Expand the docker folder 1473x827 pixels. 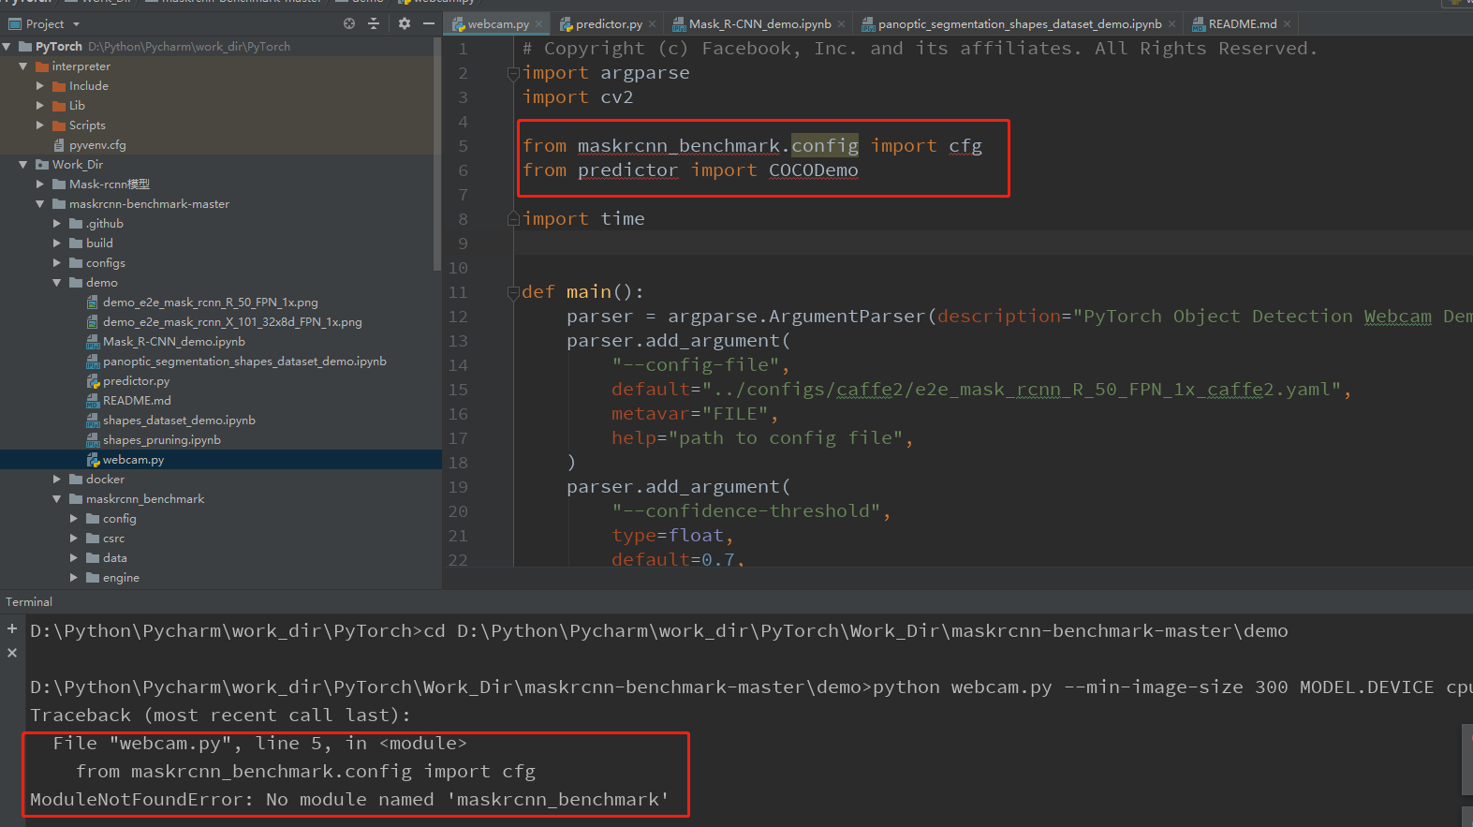tap(57, 480)
